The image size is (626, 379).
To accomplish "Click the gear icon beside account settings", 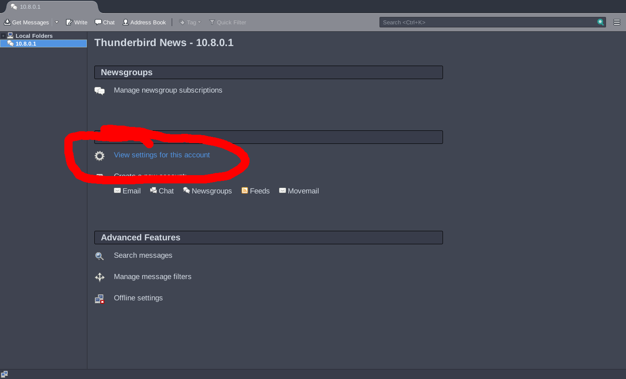I will pyautogui.click(x=100, y=156).
